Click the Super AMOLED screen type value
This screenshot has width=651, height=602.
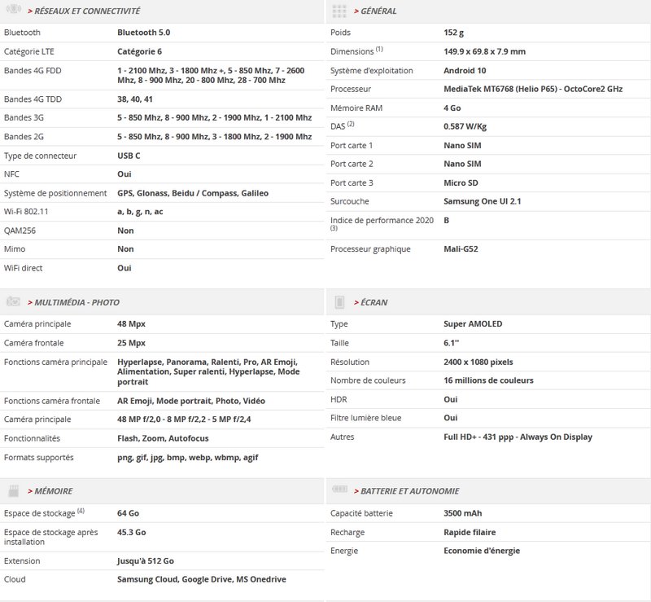pyautogui.click(x=473, y=324)
